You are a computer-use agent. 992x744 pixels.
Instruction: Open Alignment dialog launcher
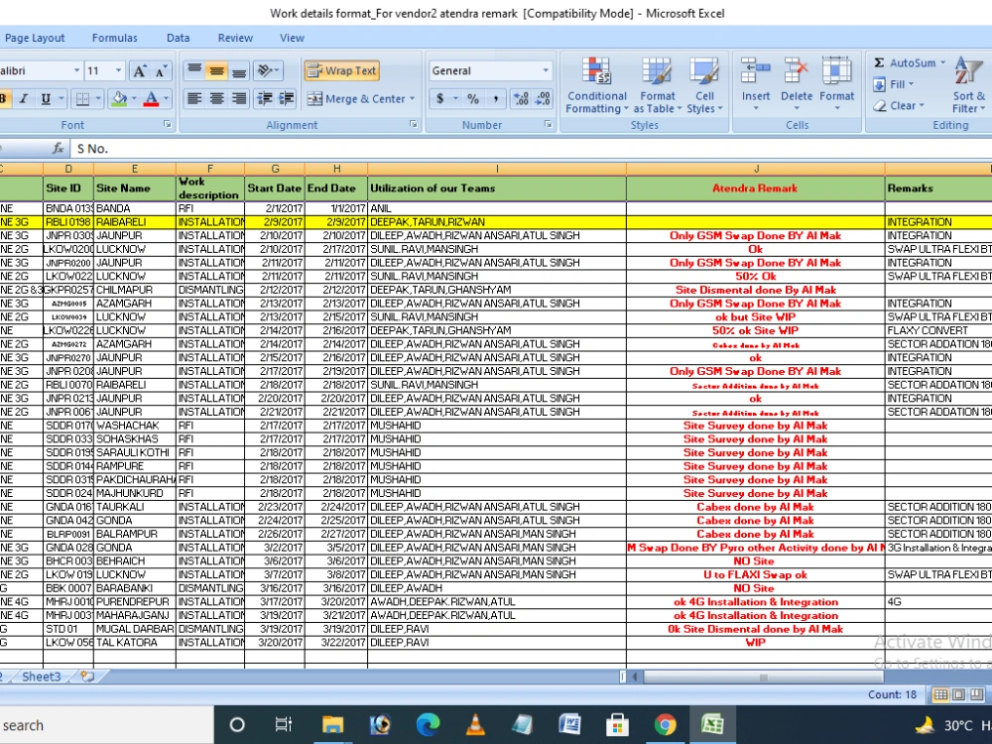(413, 125)
